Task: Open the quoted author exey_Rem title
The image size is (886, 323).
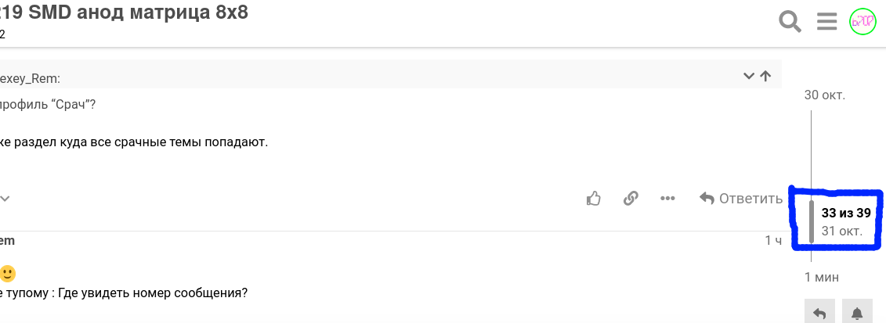Action: coord(30,79)
